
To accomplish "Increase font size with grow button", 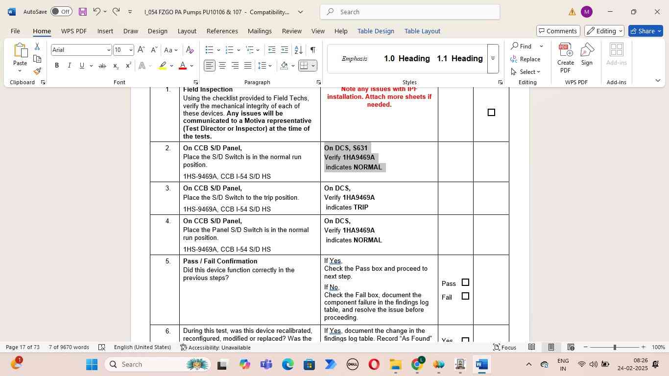I will (x=141, y=50).
